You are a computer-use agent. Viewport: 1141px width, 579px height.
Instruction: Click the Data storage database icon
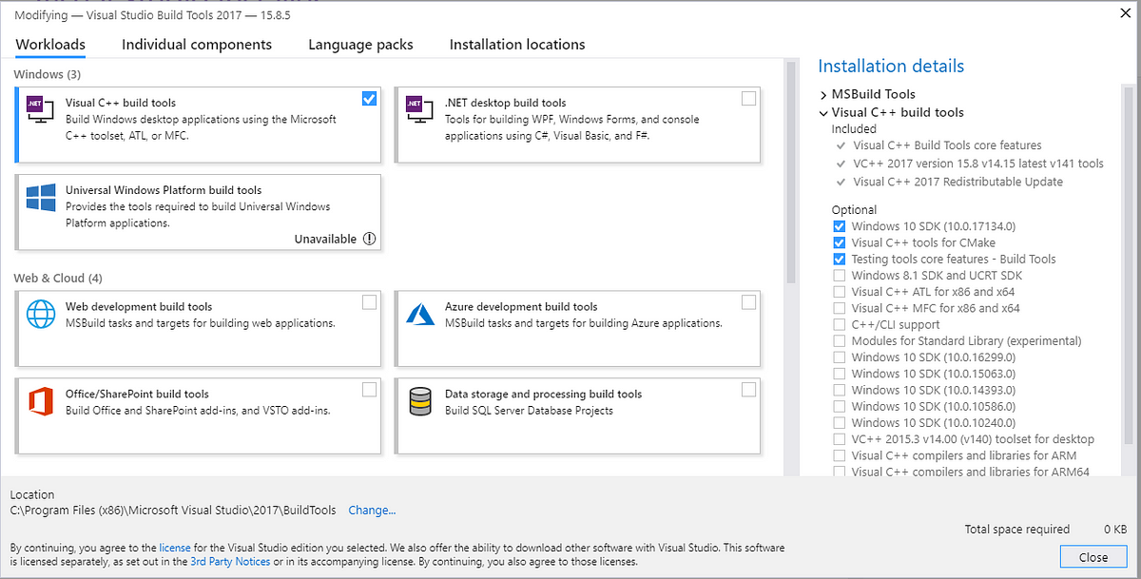pos(419,401)
